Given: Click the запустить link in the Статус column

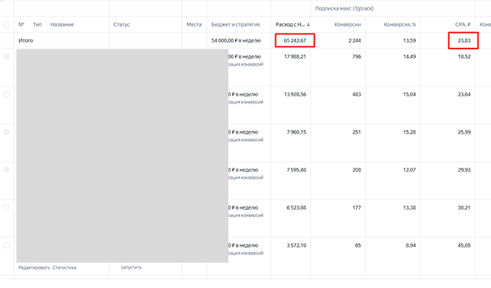Looking at the screenshot, I should (x=131, y=268).
